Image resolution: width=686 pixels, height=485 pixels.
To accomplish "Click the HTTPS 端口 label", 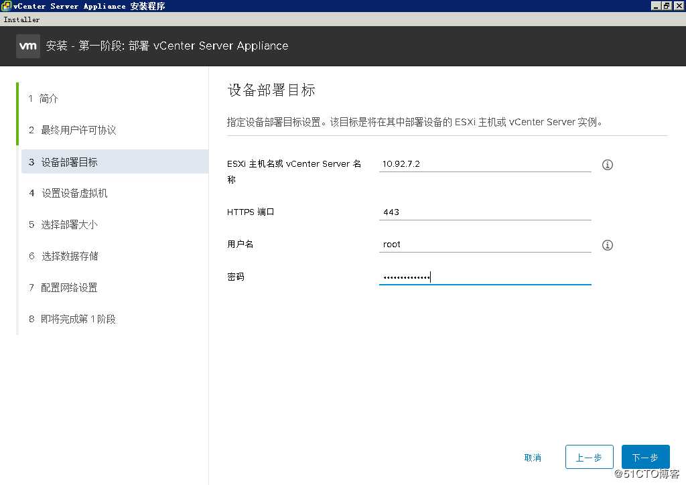I will coord(251,212).
